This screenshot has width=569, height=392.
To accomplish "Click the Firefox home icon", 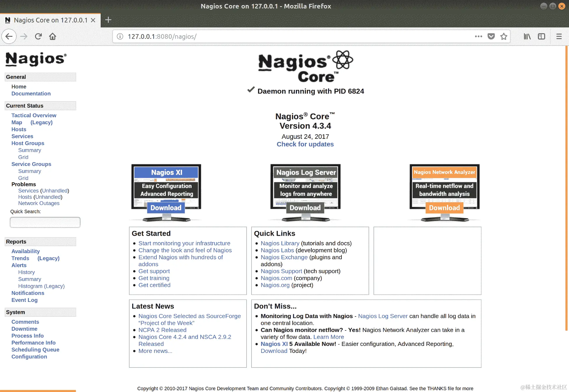I will pyautogui.click(x=53, y=36).
